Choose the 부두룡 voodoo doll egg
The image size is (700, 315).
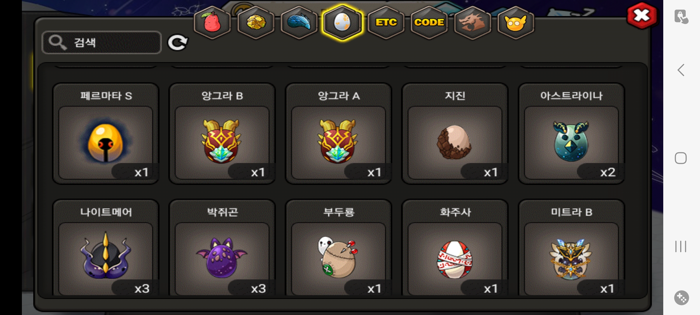tap(339, 248)
